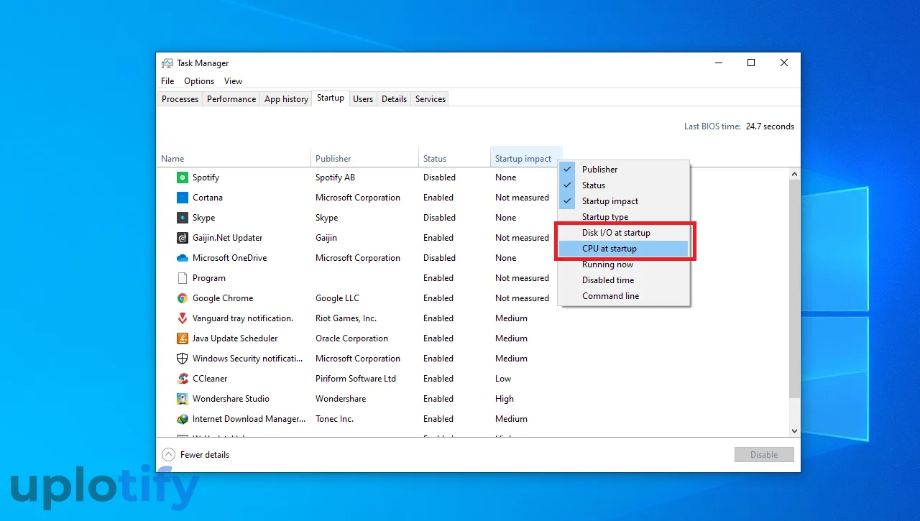Image resolution: width=920 pixels, height=521 pixels.
Task: Click the Spotify app icon
Action: [183, 177]
